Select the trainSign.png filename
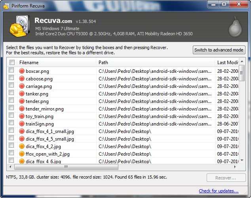The image size is (251, 198). click(40, 124)
